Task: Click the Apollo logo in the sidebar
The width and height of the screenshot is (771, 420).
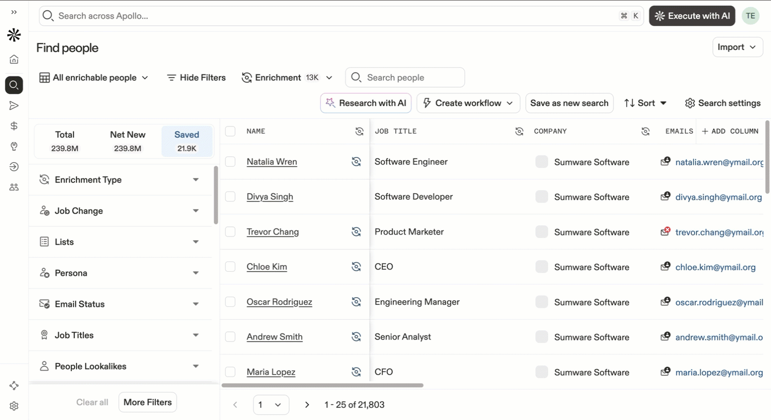Action: click(x=14, y=35)
